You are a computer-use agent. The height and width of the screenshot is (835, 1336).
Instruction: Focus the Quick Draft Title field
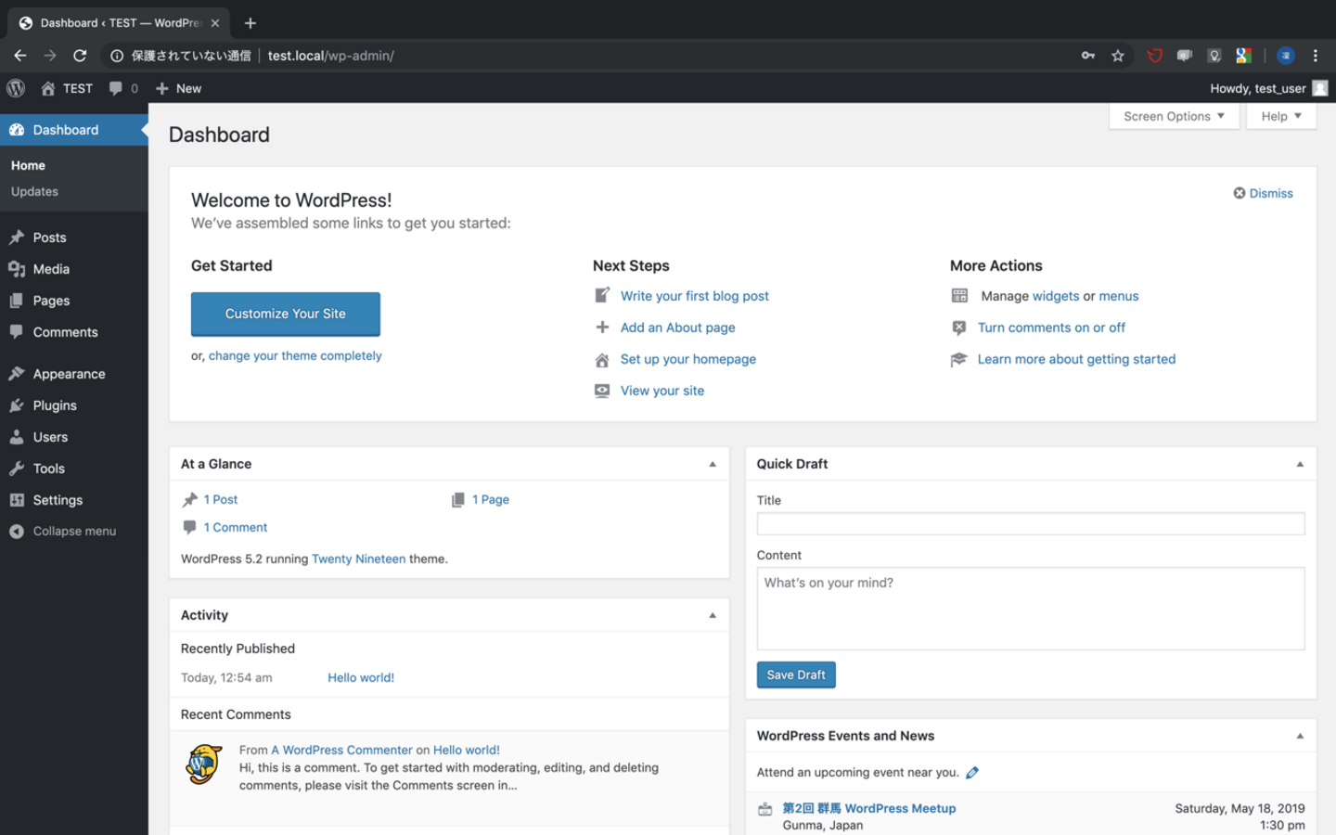(1030, 524)
